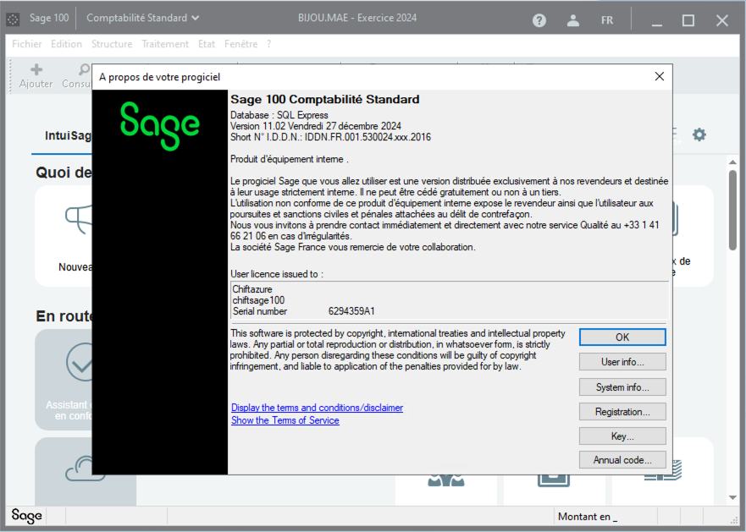Open System info... details
This screenshot has height=532, width=746.
coord(622,387)
